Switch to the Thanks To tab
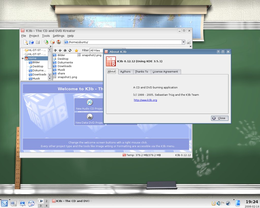Viewport: 260px width, 208px height. 141,72
